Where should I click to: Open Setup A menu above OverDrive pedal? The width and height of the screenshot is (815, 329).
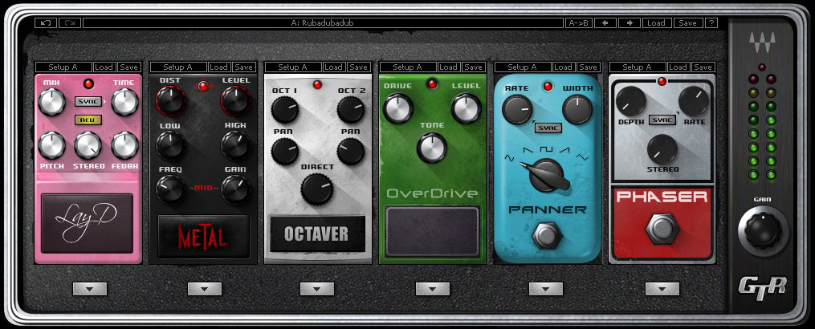408,67
